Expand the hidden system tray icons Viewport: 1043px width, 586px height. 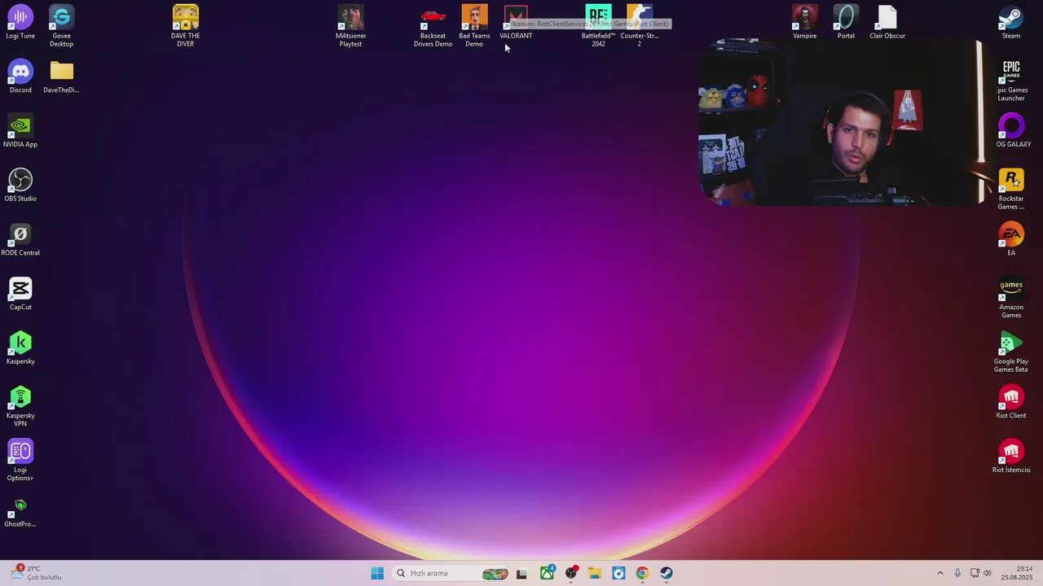tap(940, 573)
